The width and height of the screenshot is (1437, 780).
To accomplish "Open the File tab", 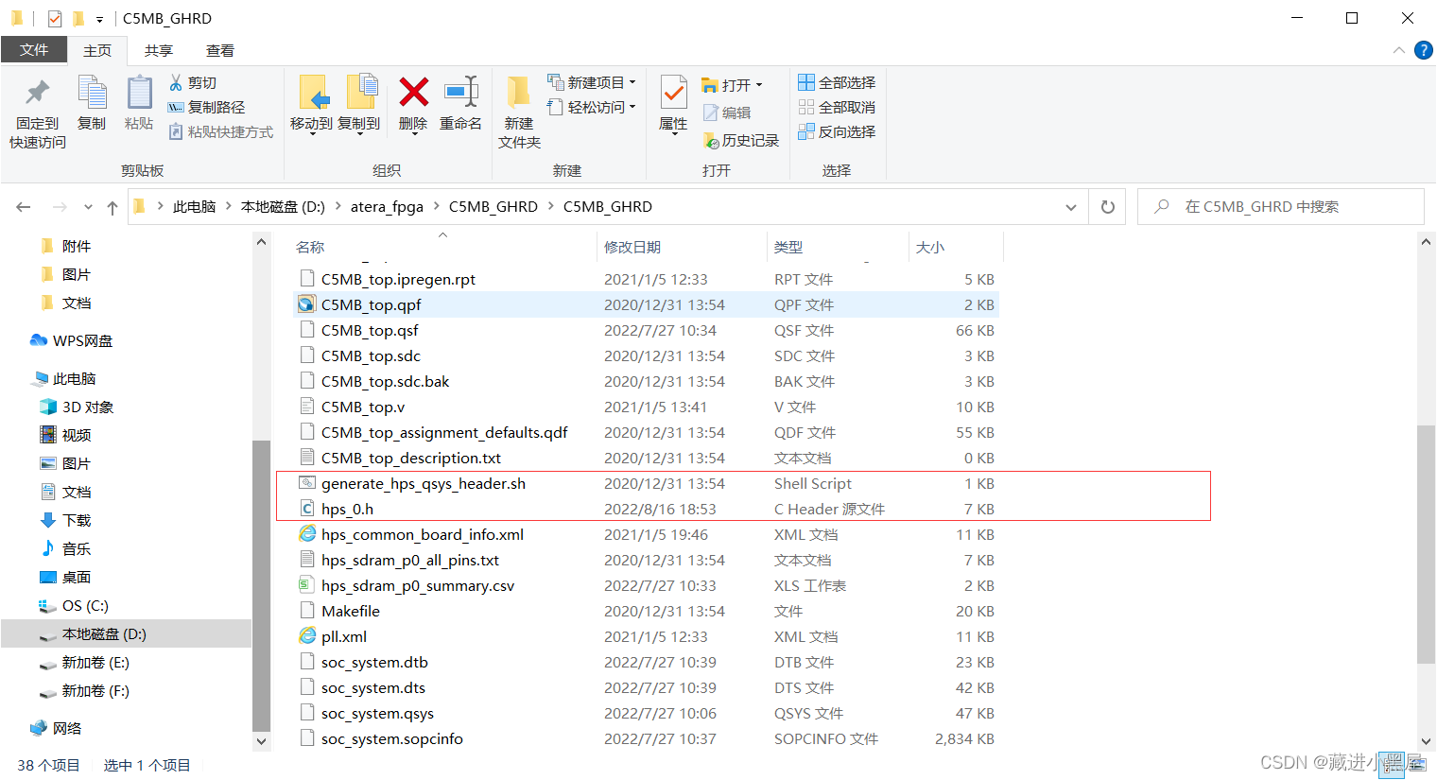I will [x=34, y=50].
